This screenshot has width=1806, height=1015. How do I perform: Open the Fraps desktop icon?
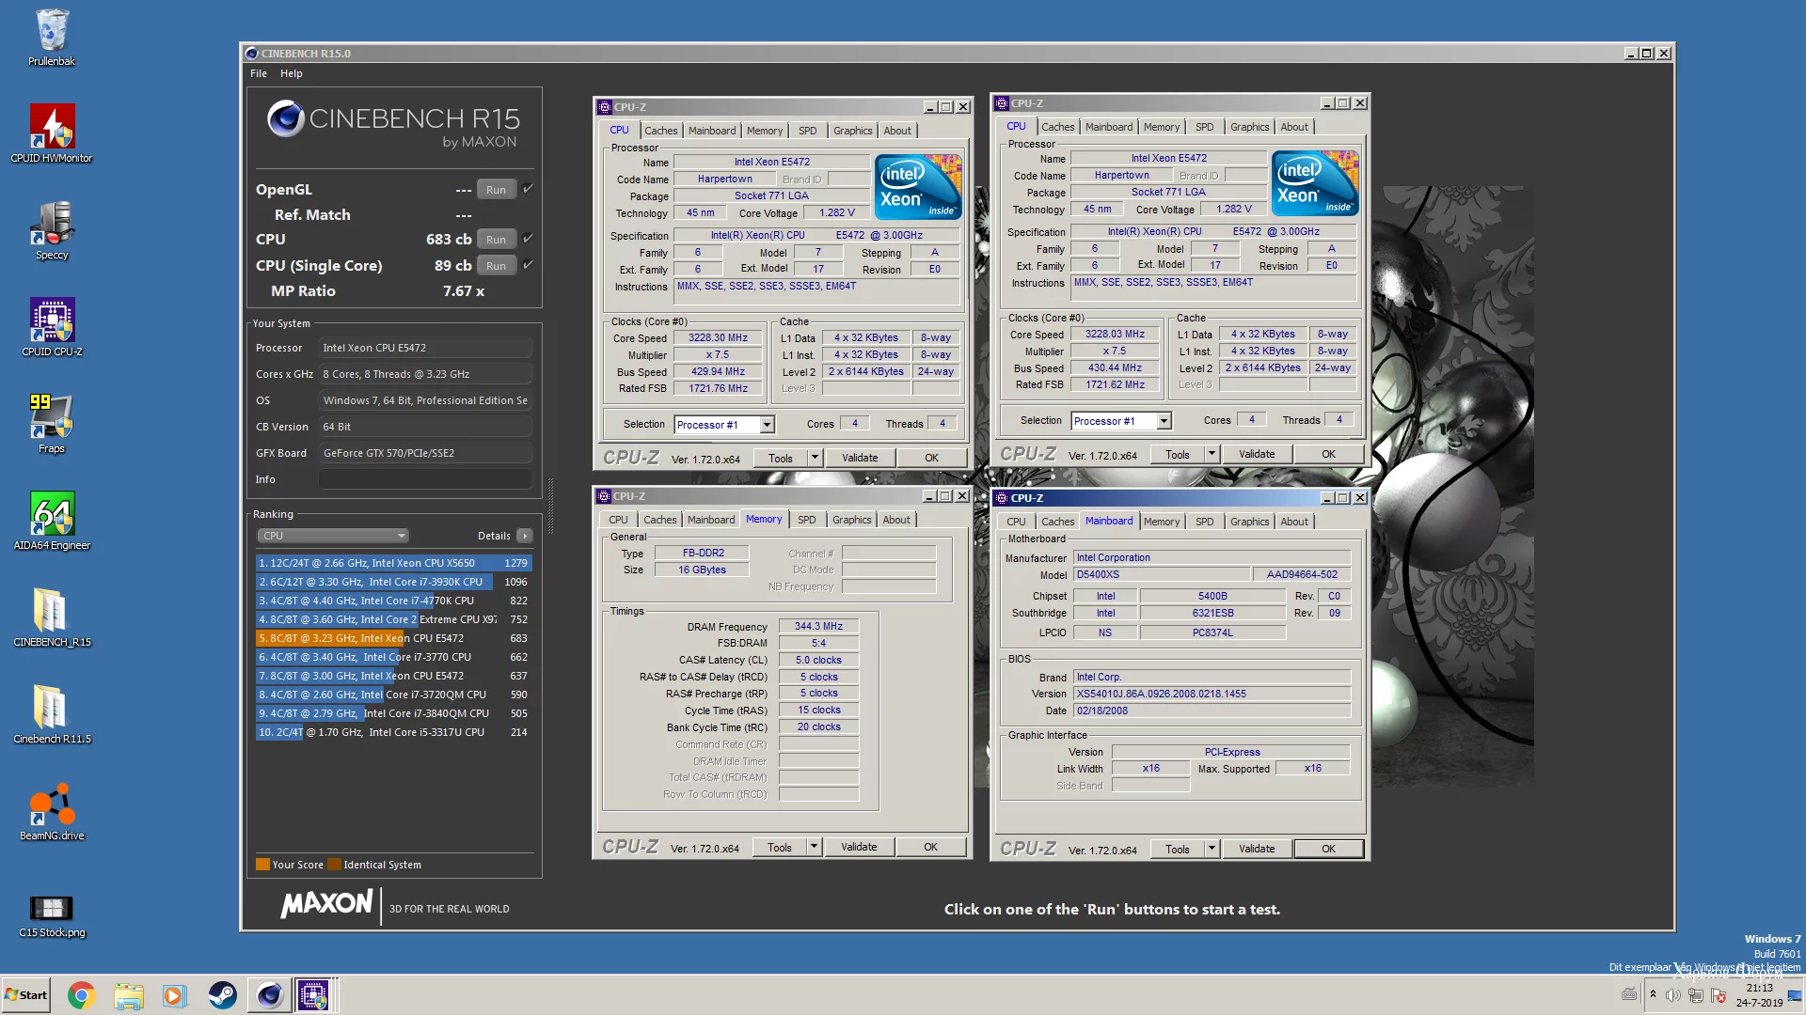tap(52, 419)
